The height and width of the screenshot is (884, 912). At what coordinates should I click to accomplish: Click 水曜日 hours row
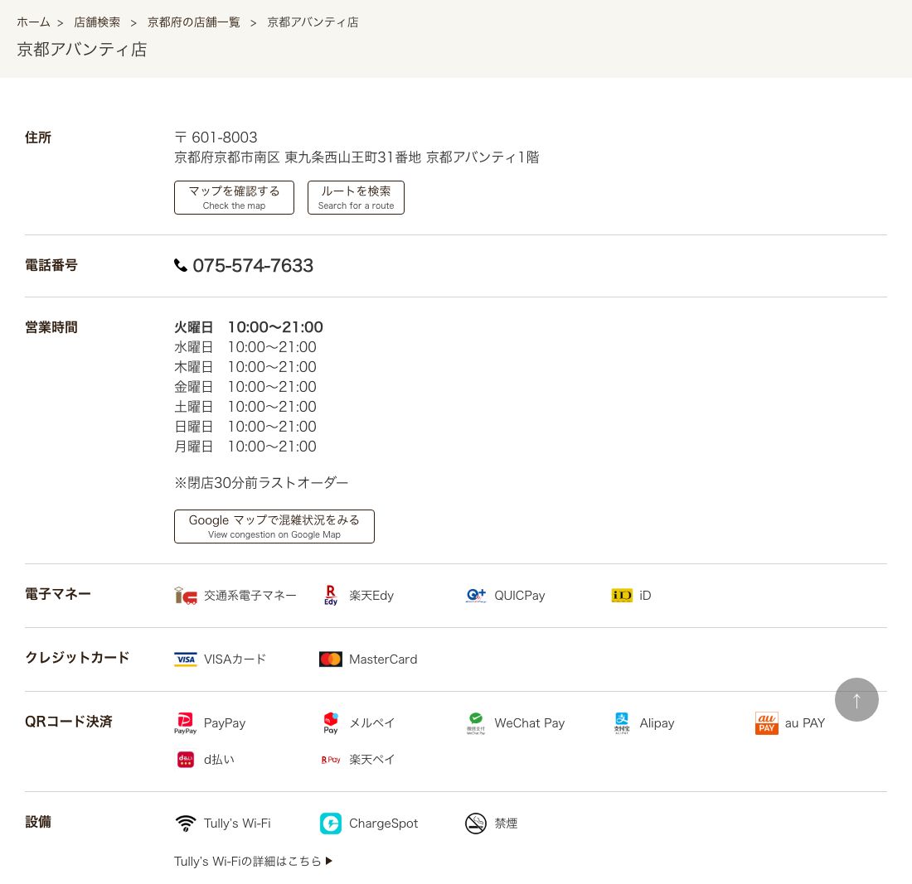pyautogui.click(x=245, y=347)
